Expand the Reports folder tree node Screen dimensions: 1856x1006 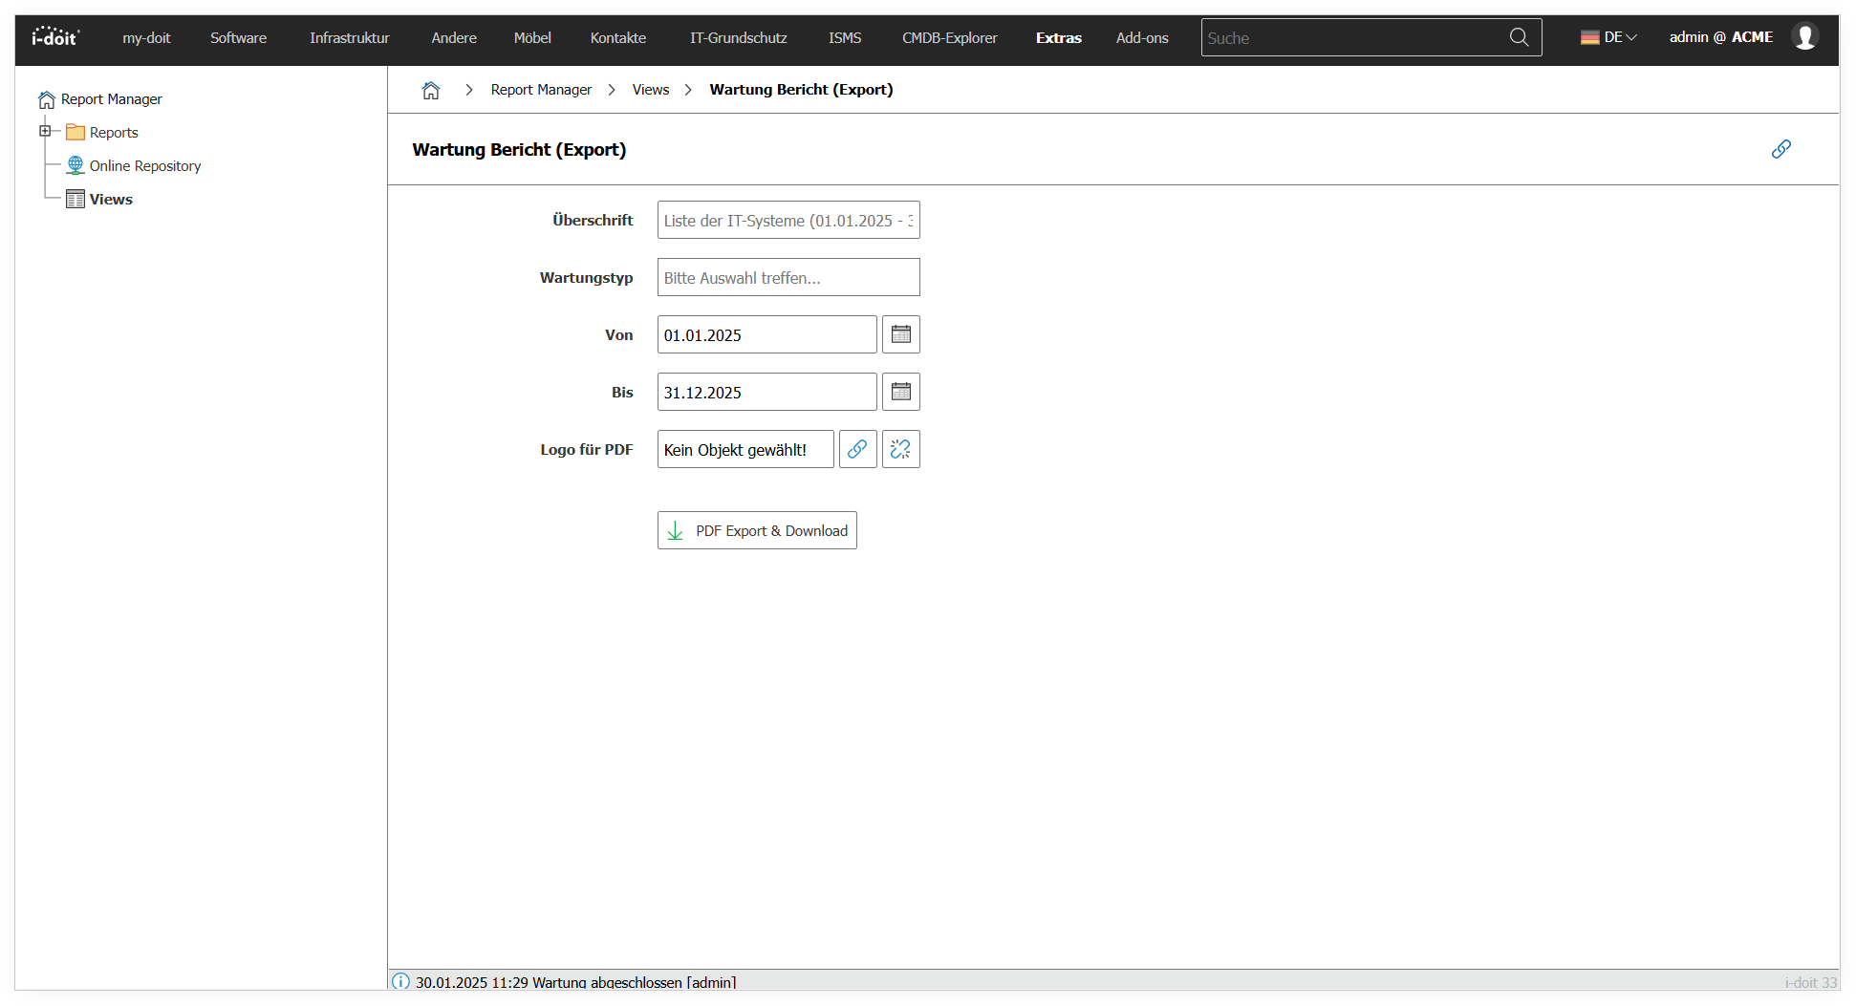coord(45,131)
